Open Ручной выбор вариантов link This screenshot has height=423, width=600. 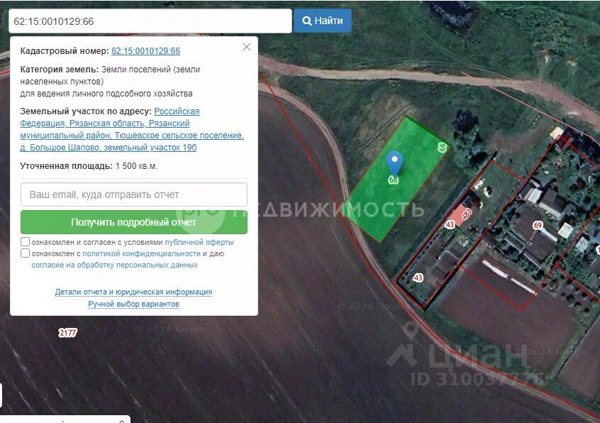(x=133, y=304)
